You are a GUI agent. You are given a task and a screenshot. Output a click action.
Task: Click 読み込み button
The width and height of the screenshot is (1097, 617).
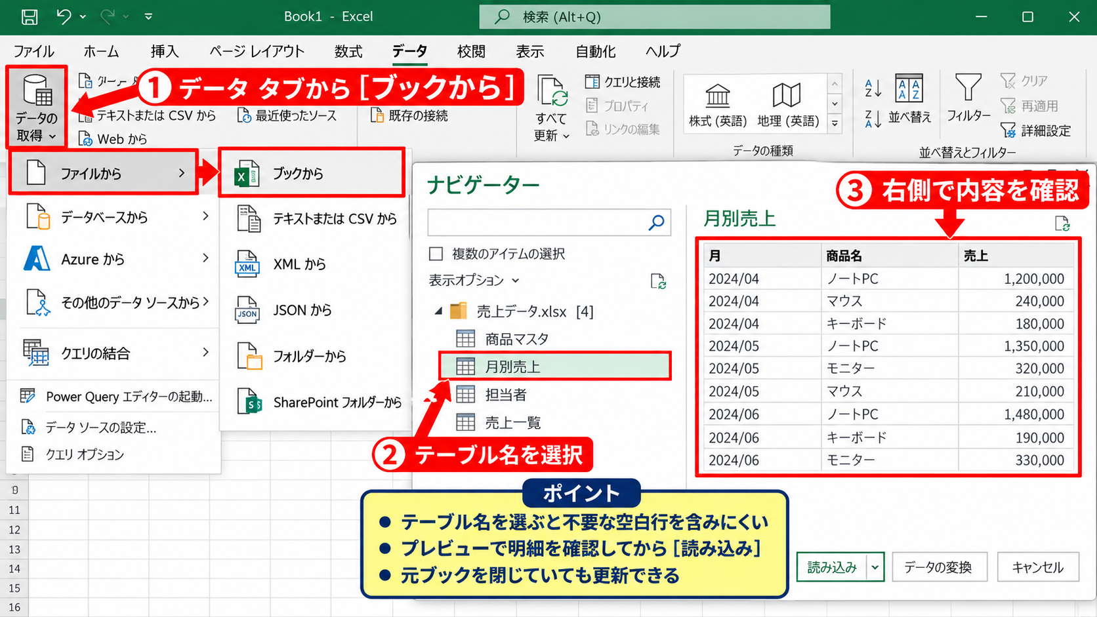[832, 568]
